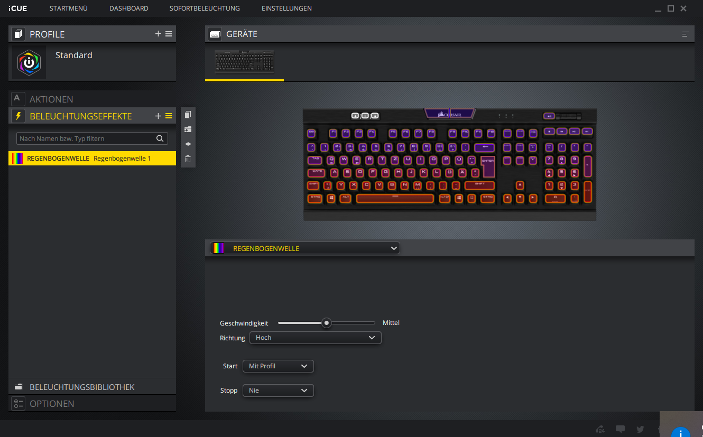Screen dimensions: 703x437
Task: Open the Richtung dropdown showing Hoch
Action: pos(315,338)
